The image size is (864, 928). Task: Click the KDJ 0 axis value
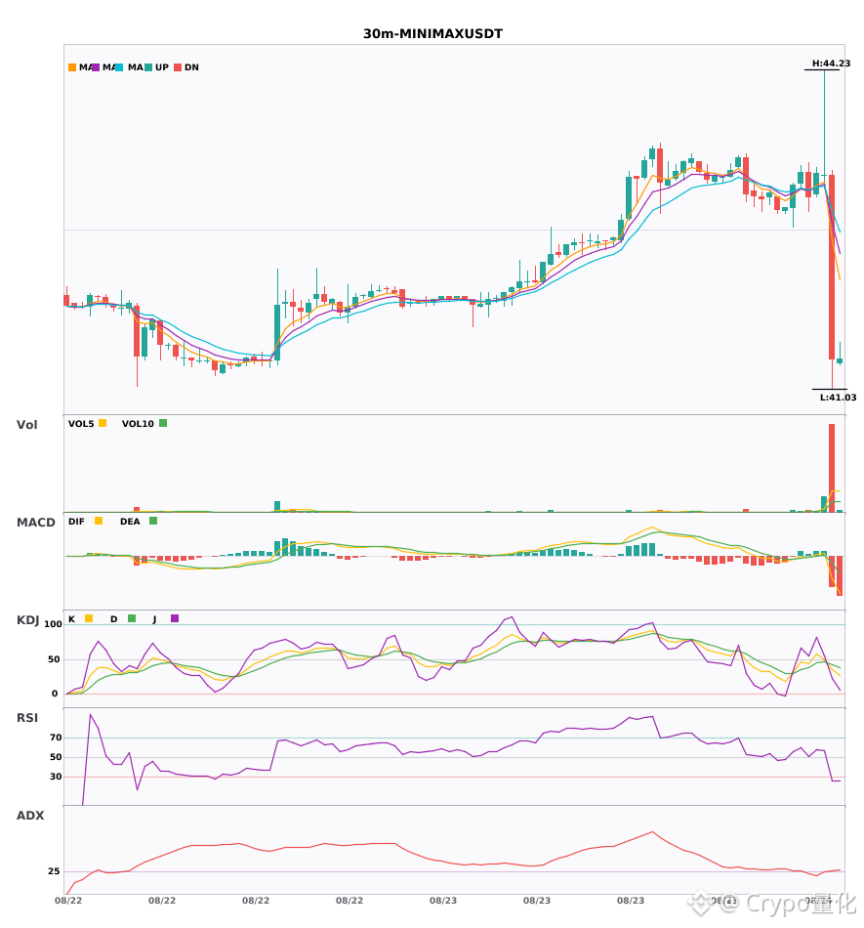coord(55,694)
